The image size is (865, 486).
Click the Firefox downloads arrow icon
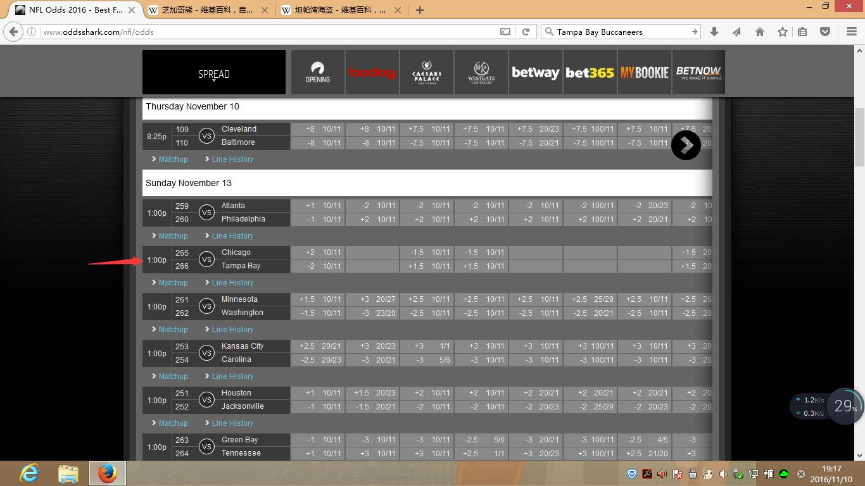(x=714, y=32)
